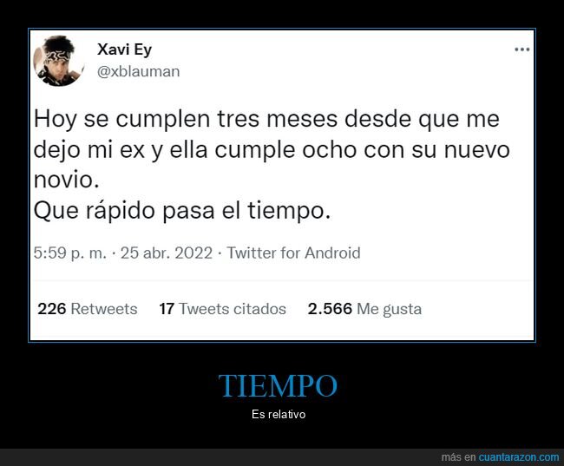Screen dimensions: 564x466
Task: Click the number 226 in retweet stats
Action: [x=52, y=309]
